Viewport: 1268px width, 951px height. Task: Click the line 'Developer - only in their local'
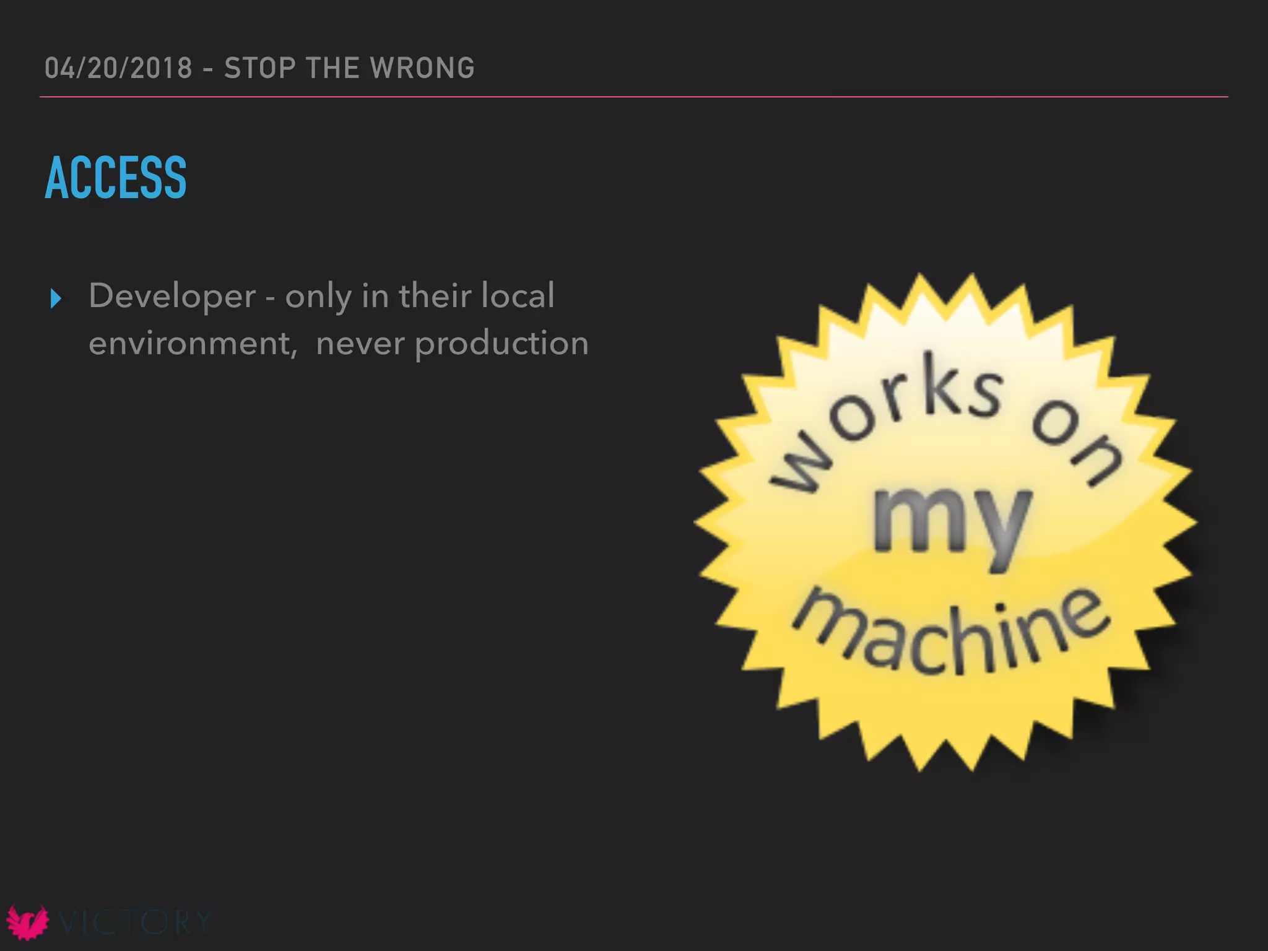321,296
